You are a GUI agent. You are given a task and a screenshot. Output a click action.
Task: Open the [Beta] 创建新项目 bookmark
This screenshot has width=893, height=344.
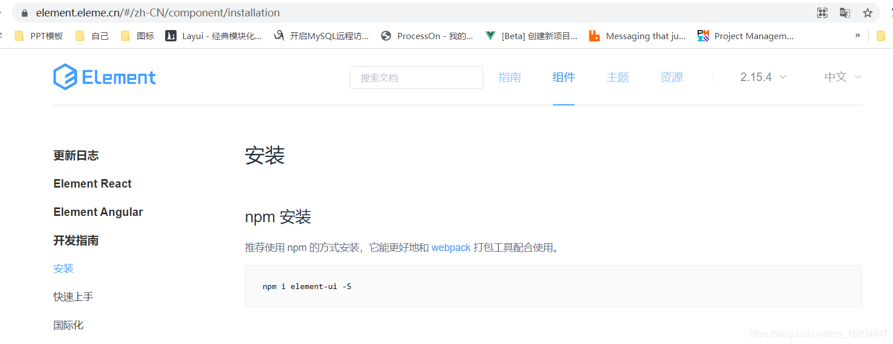coord(531,36)
